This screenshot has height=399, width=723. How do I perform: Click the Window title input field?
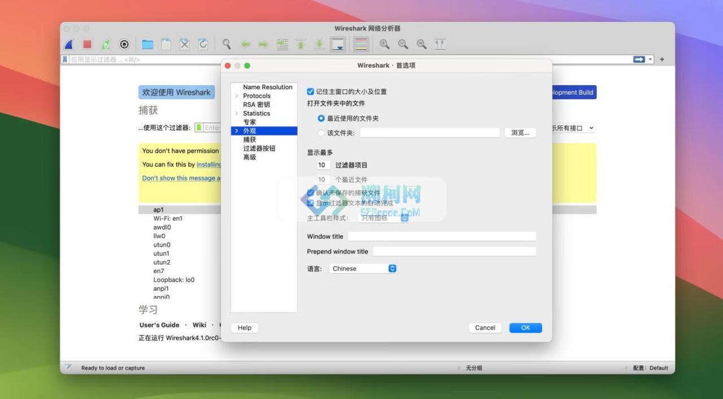coord(442,236)
